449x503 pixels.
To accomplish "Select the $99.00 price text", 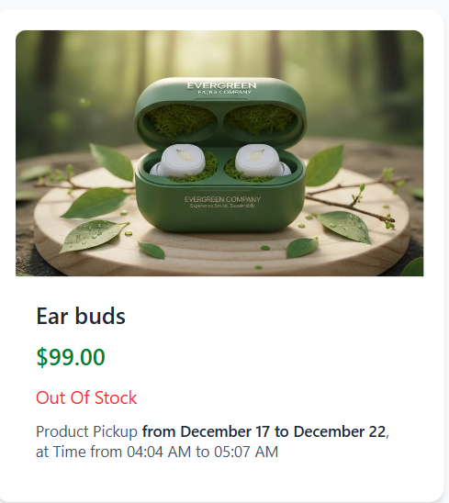I will point(71,357).
